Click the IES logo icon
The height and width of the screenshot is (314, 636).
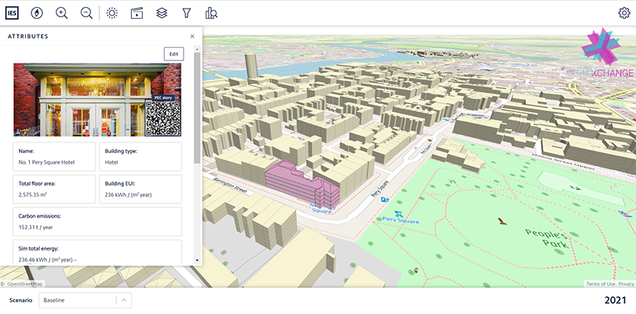[12, 13]
